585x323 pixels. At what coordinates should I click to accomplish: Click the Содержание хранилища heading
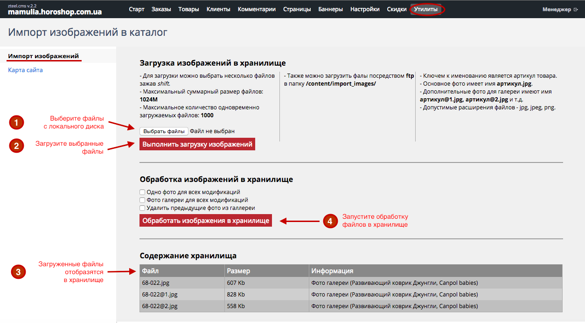(188, 256)
